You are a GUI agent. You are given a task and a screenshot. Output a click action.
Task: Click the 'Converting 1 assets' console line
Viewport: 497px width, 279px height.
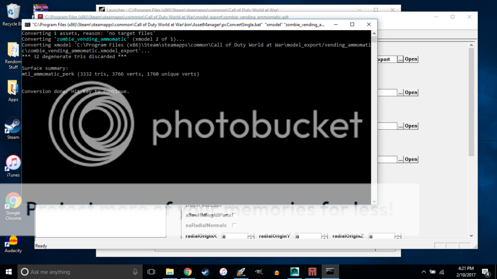tap(88, 33)
